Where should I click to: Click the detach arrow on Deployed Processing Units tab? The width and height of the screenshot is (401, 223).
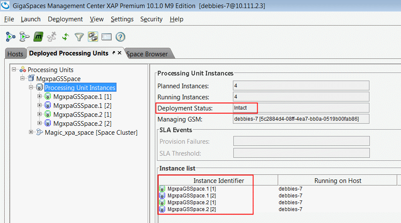(113, 53)
